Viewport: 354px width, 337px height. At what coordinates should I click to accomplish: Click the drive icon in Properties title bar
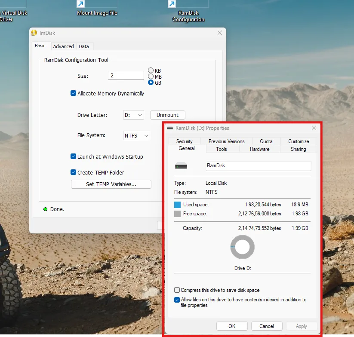170,128
